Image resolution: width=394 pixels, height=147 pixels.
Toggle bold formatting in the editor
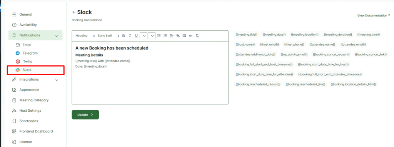pos(124,36)
